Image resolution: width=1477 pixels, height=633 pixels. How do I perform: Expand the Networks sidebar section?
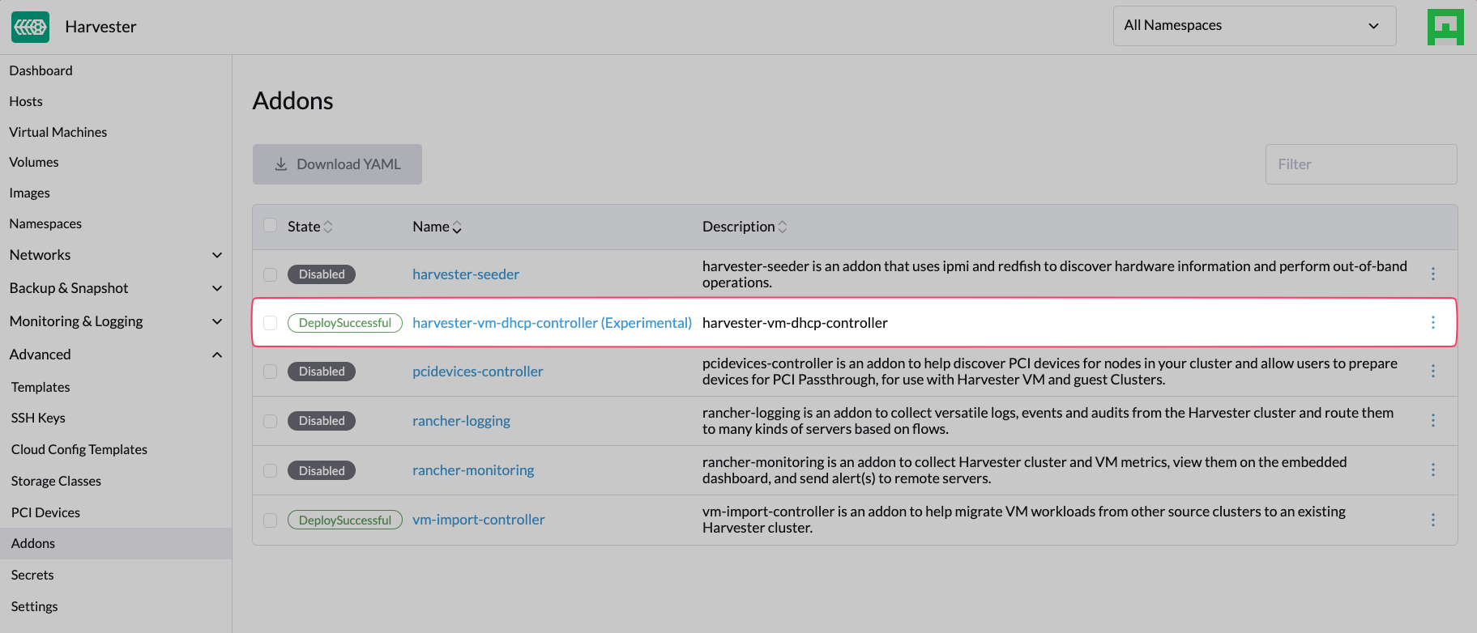(x=216, y=255)
